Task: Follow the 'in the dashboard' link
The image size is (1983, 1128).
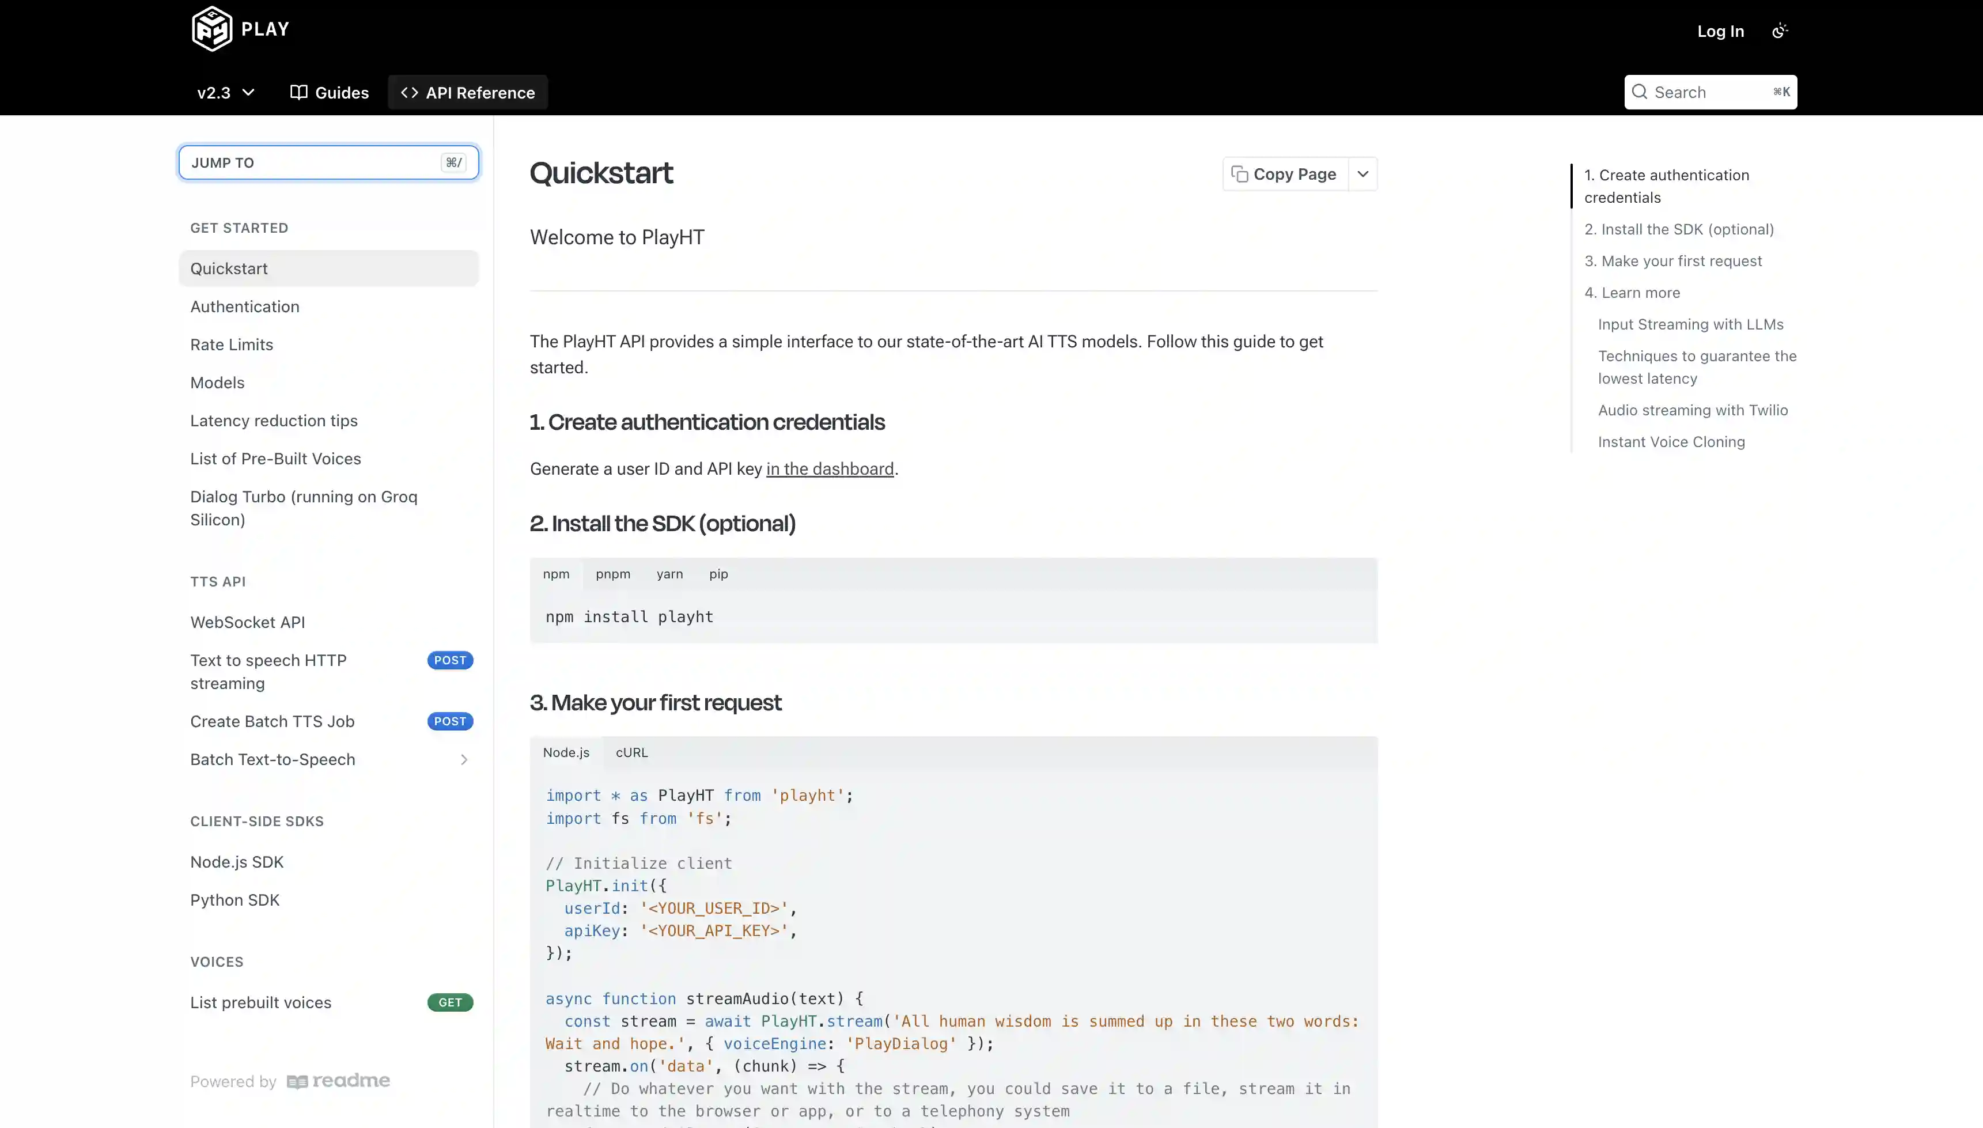Action: (830, 469)
